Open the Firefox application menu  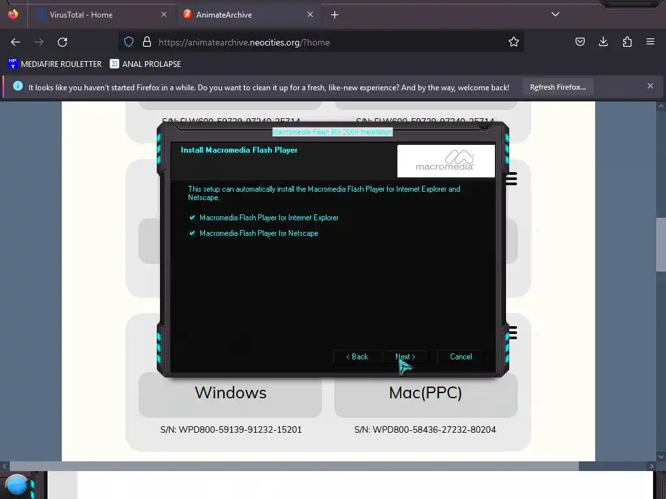pos(650,42)
